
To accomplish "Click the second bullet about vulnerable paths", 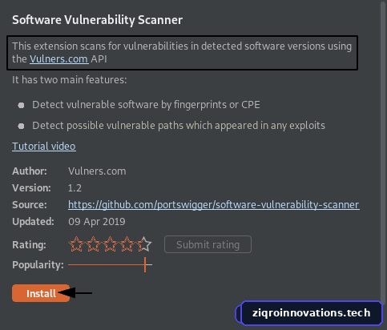I will 179,126.
